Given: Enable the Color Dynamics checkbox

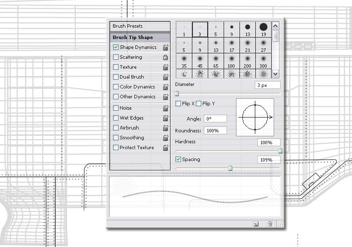Looking at the screenshot, I should coord(116,86).
